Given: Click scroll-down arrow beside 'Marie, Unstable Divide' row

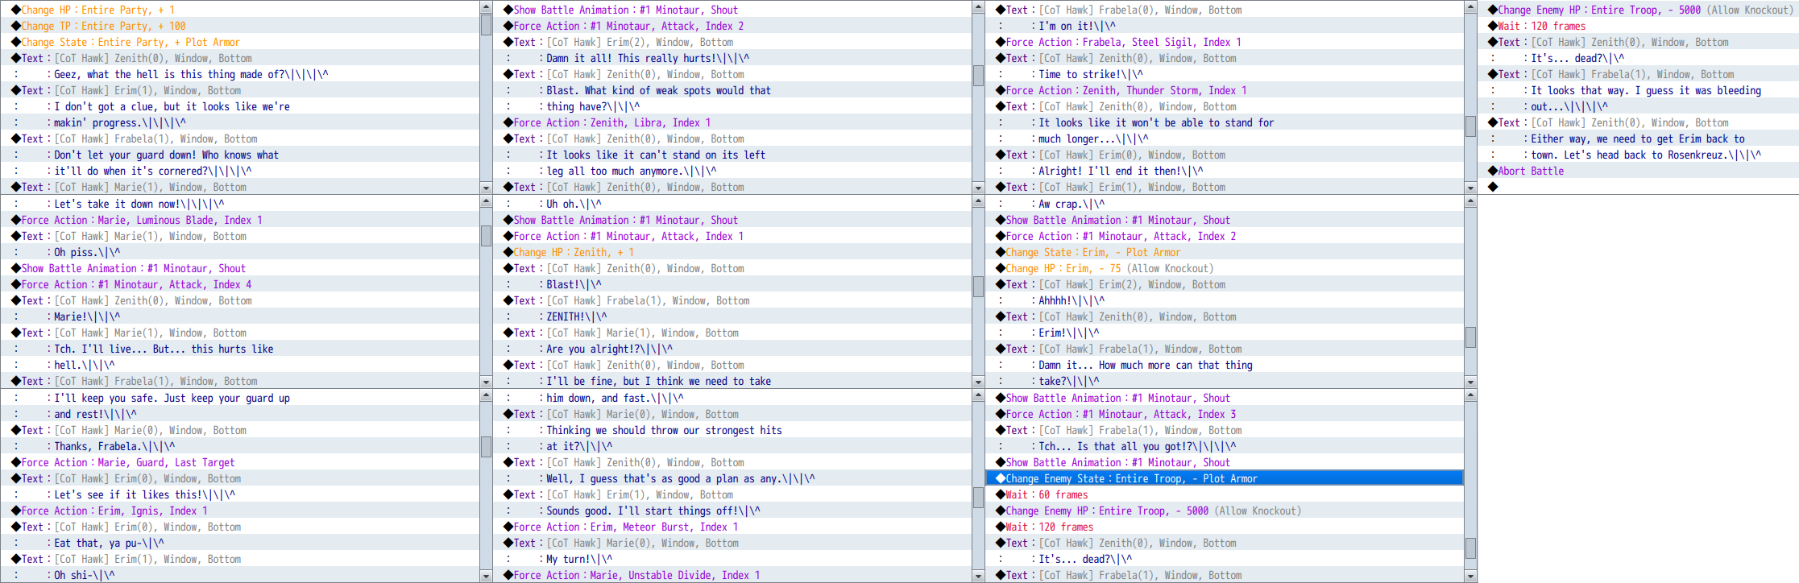Looking at the screenshot, I should pos(978,576).
